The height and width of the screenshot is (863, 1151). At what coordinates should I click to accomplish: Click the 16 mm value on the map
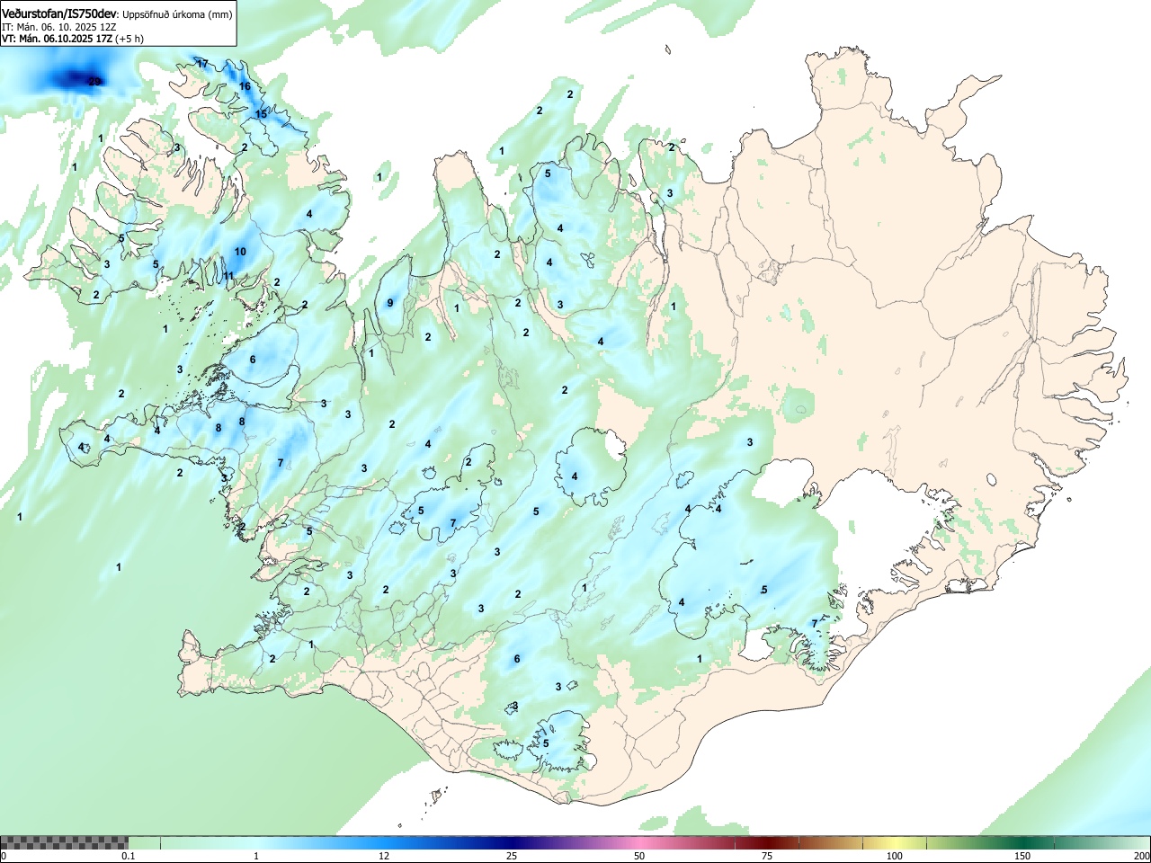coord(245,86)
